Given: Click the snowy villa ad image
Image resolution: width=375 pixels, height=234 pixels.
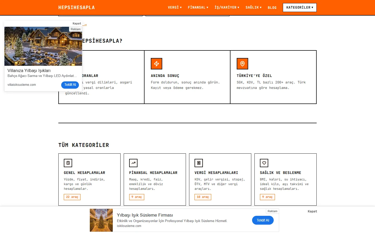Looking at the screenshot, I should pyautogui.click(x=43, y=46).
